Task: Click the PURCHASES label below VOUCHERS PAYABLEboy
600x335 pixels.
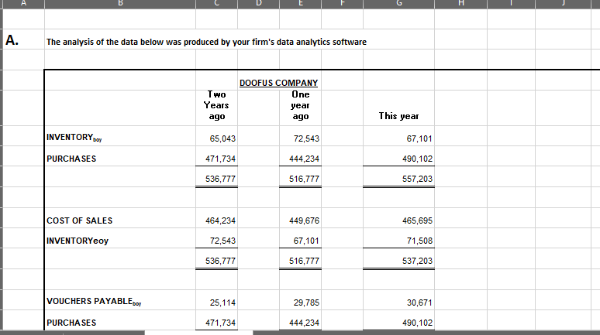Action: click(x=71, y=323)
